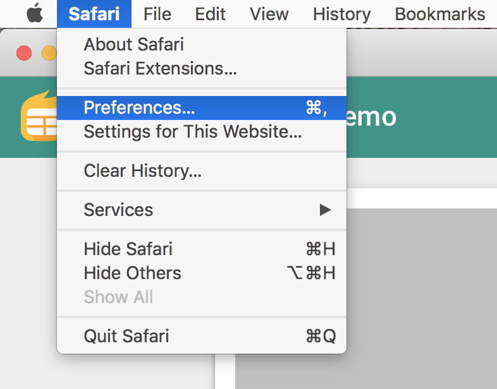Open the View menu
Viewport: 497px width, 389px height.
click(269, 14)
